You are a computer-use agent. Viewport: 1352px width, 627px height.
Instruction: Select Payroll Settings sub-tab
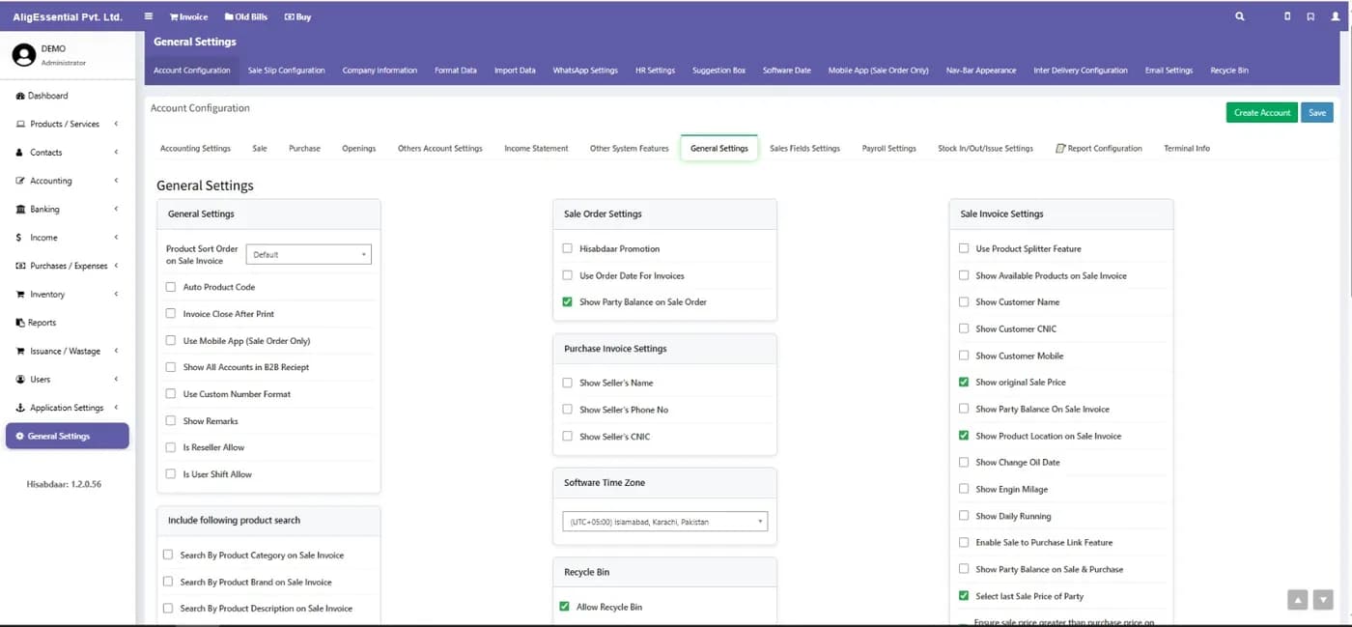pyautogui.click(x=888, y=149)
